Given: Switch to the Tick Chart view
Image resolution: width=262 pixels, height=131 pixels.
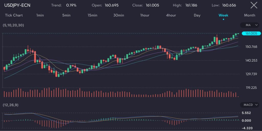Looking at the screenshot, I should [x=14, y=15].
